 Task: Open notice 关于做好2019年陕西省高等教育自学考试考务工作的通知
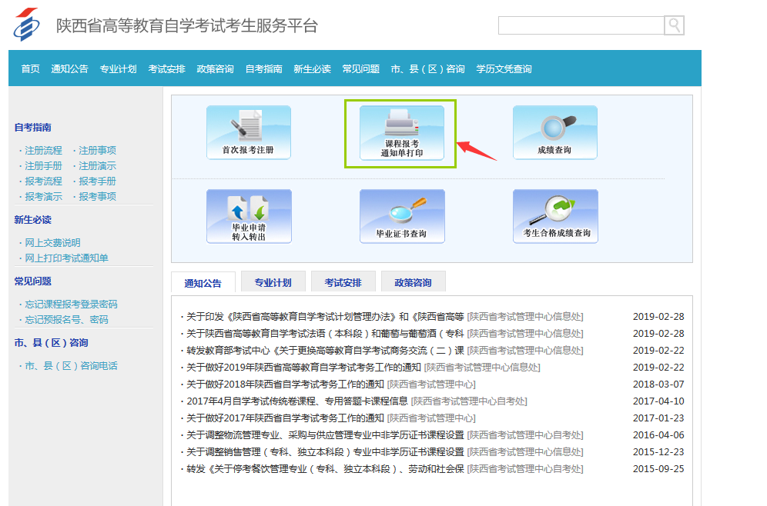[x=303, y=368]
